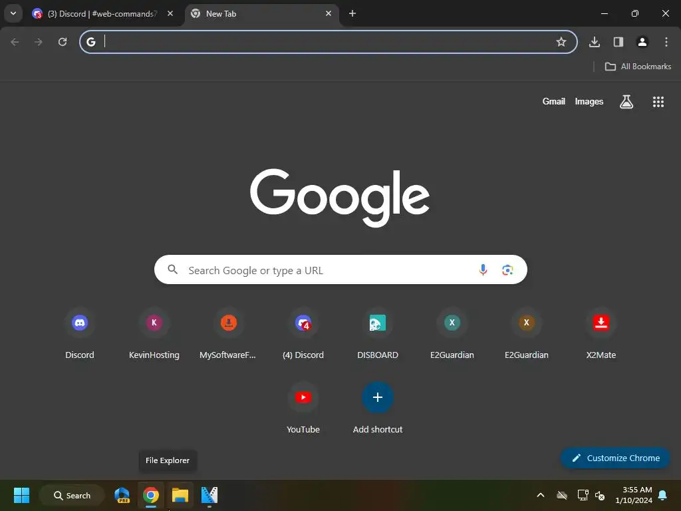This screenshot has width=681, height=511.
Task: Open the All Bookmarks folder
Action: 638,67
